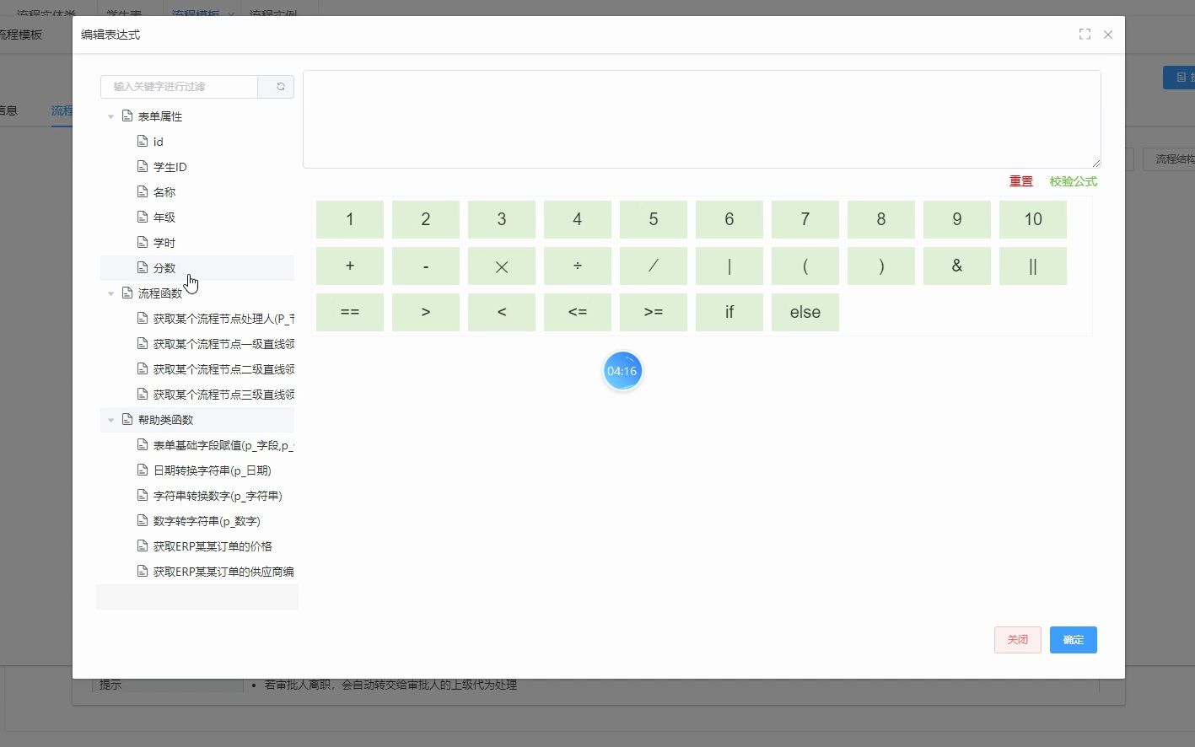
Task: Collapse the 帮助类函数 tree node
Action: [x=110, y=420]
